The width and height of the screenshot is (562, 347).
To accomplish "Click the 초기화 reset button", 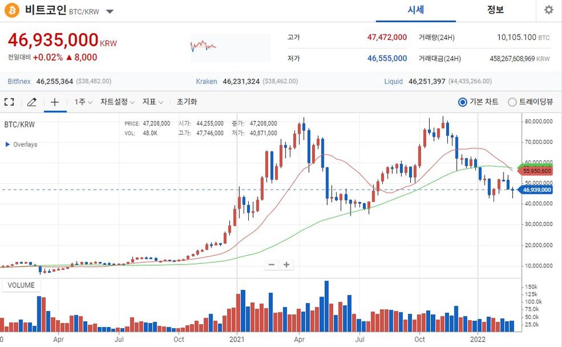I will (x=187, y=102).
